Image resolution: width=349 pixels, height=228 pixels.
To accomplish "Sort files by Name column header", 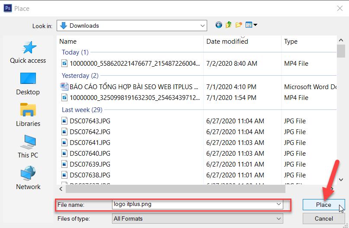I will [x=68, y=42].
